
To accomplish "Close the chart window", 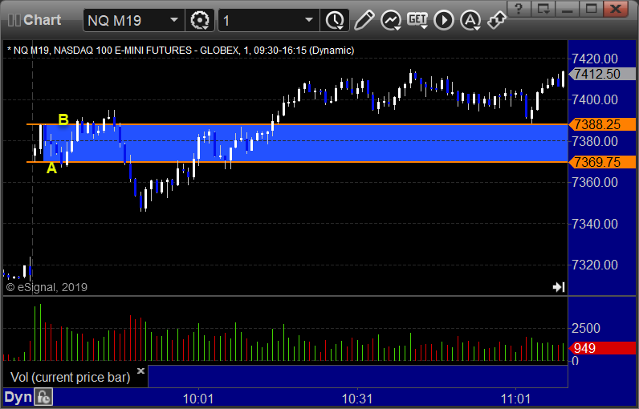I will pyautogui.click(x=616, y=9).
